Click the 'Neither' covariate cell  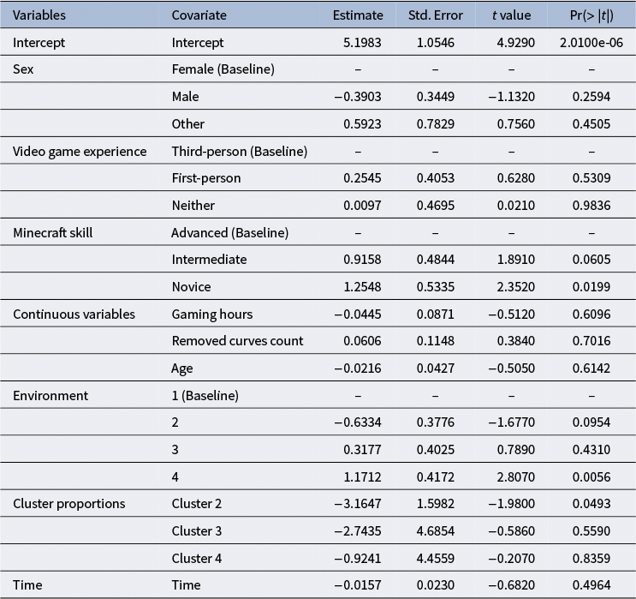point(193,206)
